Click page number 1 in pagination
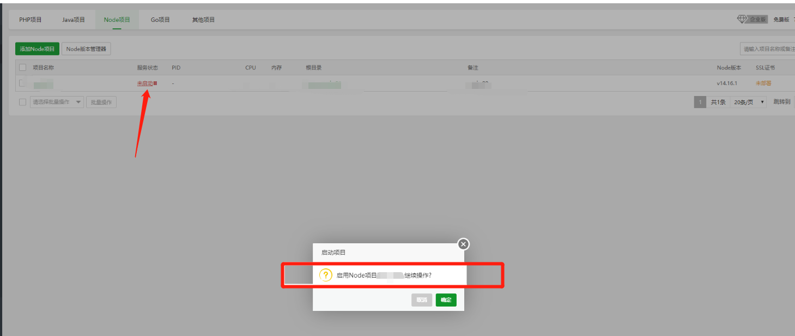Screen dimensions: 795x336 click(x=700, y=102)
